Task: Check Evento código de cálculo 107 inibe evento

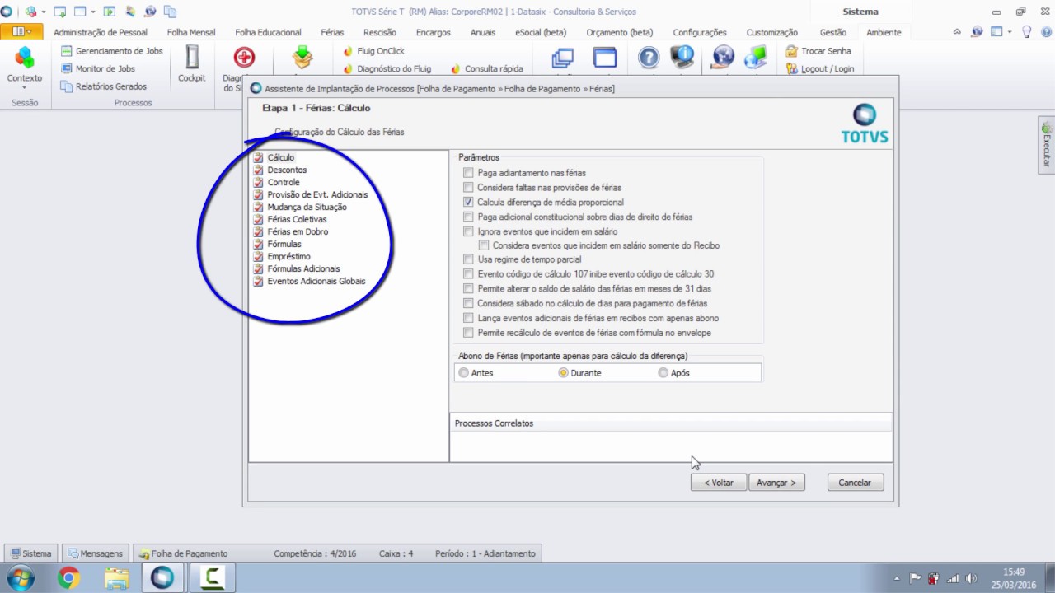Action: (469, 274)
